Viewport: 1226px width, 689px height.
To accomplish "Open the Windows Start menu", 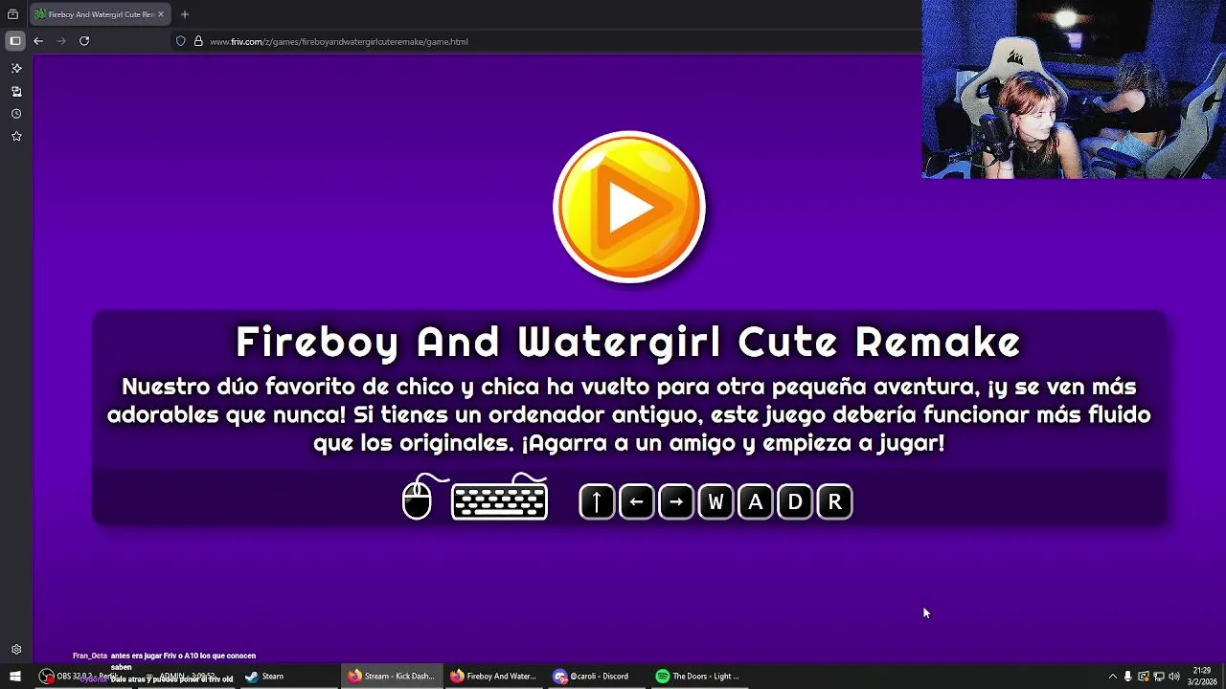I will pos(14,676).
